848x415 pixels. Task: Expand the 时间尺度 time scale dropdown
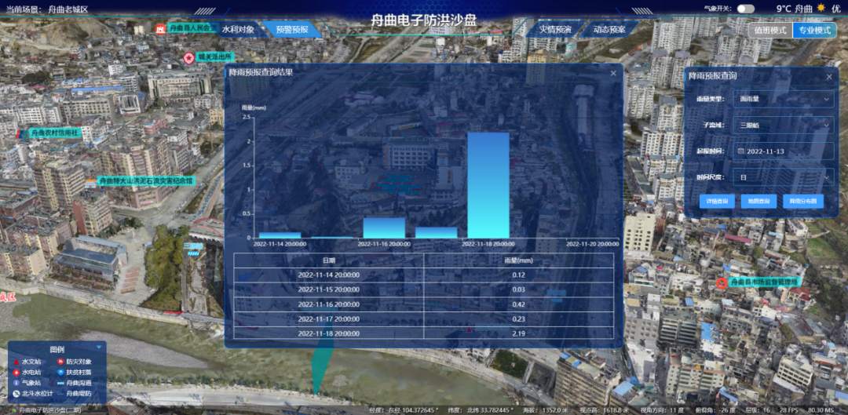coord(782,177)
